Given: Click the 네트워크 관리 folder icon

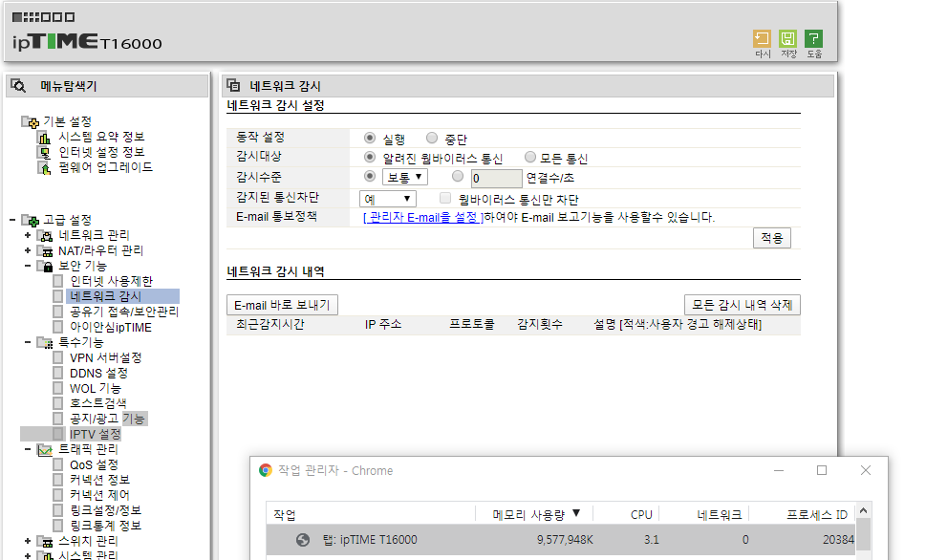Looking at the screenshot, I should tap(45, 236).
